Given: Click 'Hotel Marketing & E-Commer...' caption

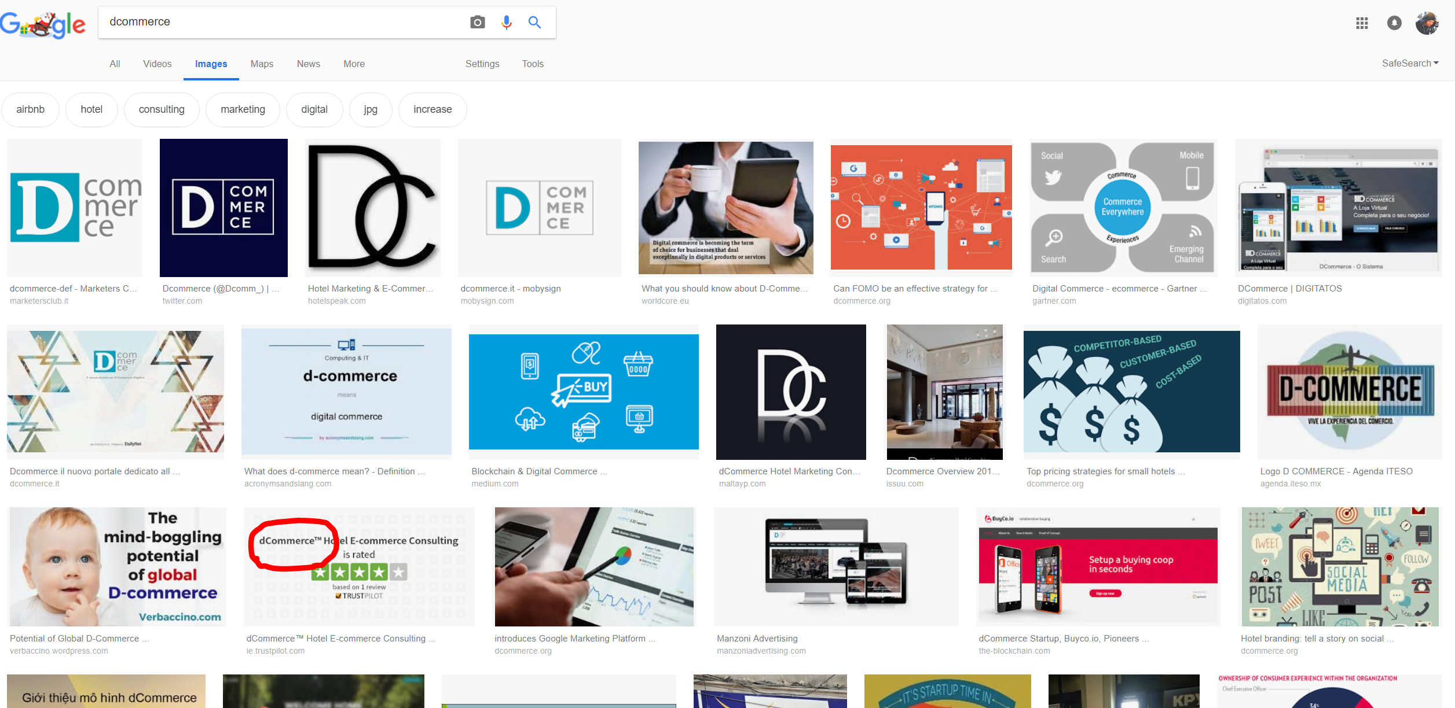Looking at the screenshot, I should 370,288.
